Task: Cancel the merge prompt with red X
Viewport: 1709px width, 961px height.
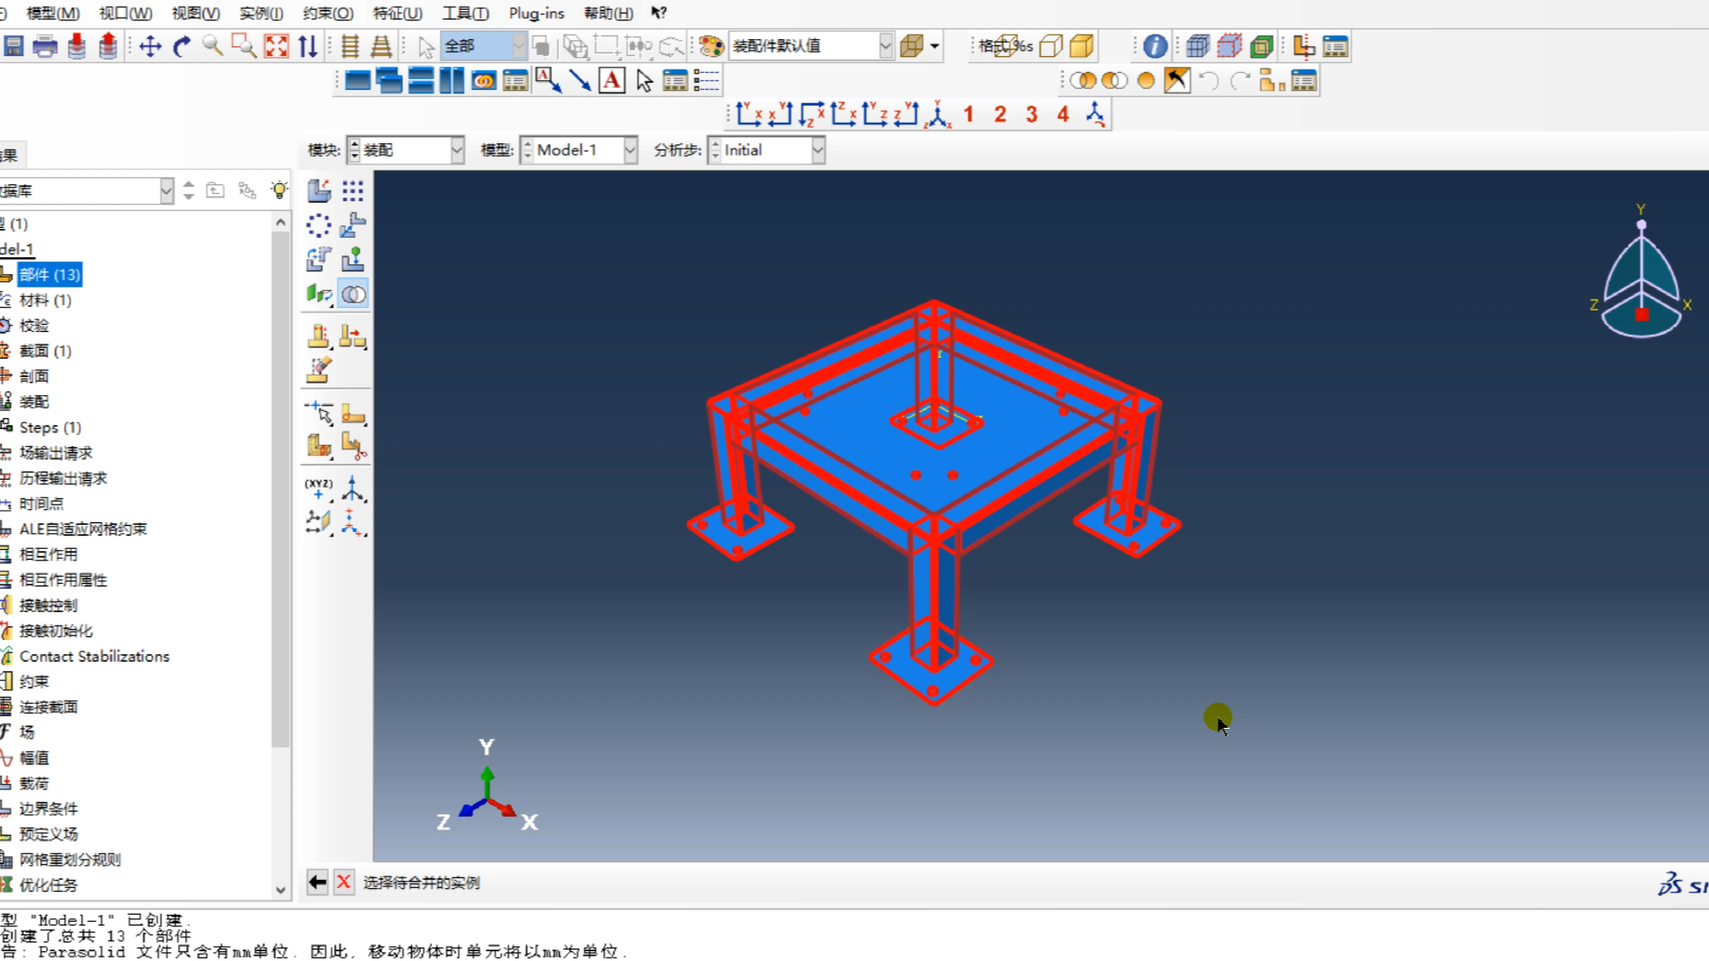Action: tap(344, 882)
